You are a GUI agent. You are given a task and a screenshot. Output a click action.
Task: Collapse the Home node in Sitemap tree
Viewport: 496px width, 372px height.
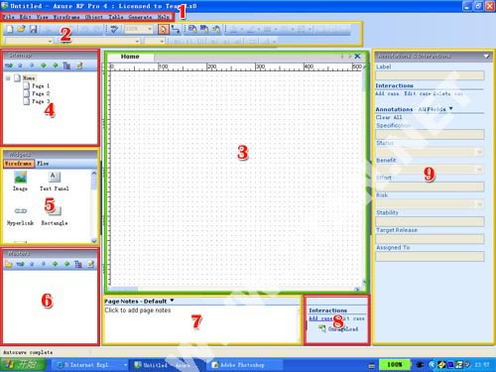click(8, 78)
